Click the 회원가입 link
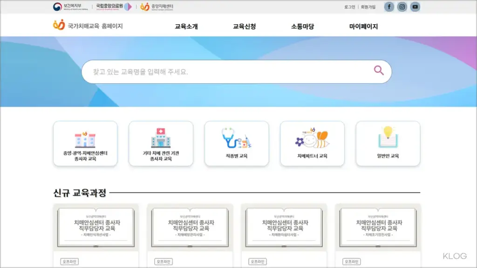477x268 pixels. point(368,7)
